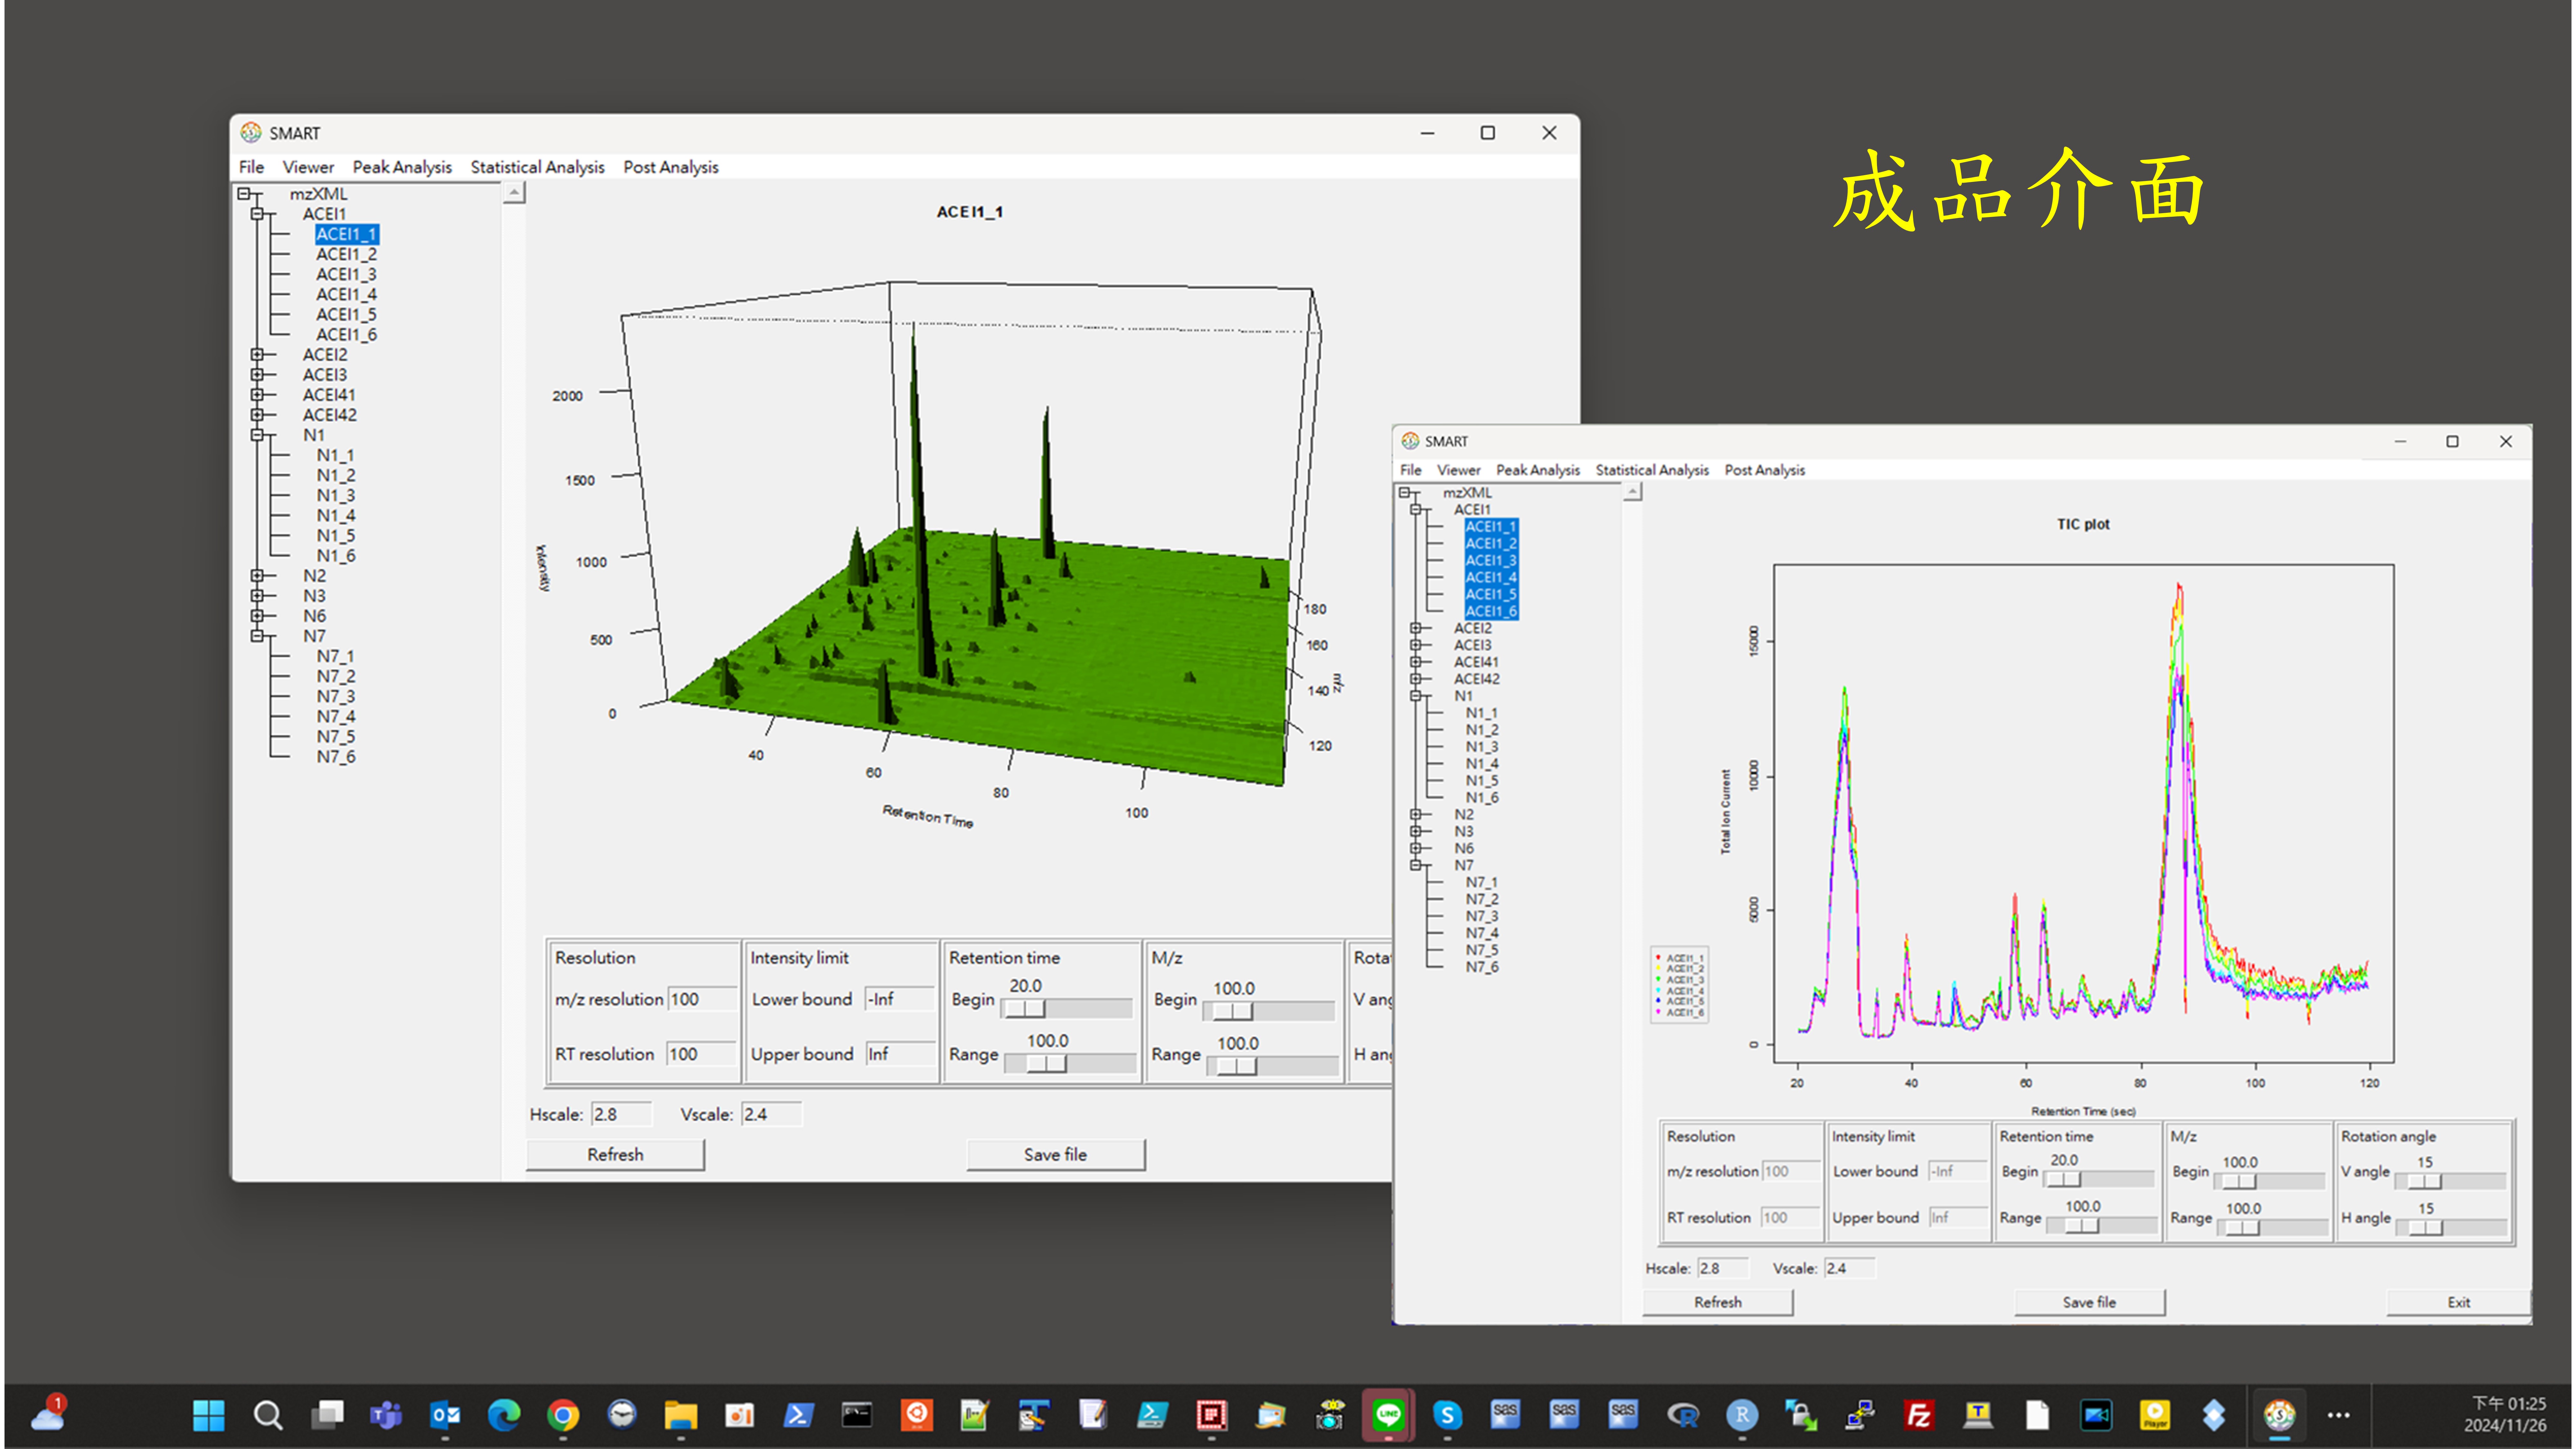Screen dimensions: 2576x1449
Task: Click the SMART logo in the TIC plot window title bar
Action: click(1410, 441)
